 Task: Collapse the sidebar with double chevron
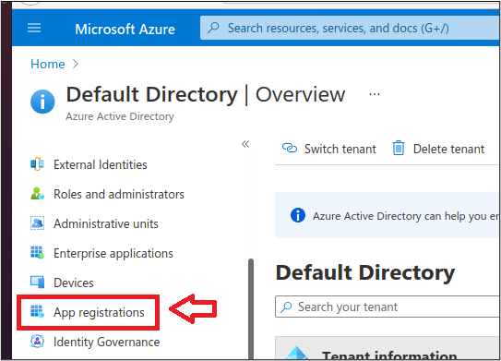coord(245,144)
